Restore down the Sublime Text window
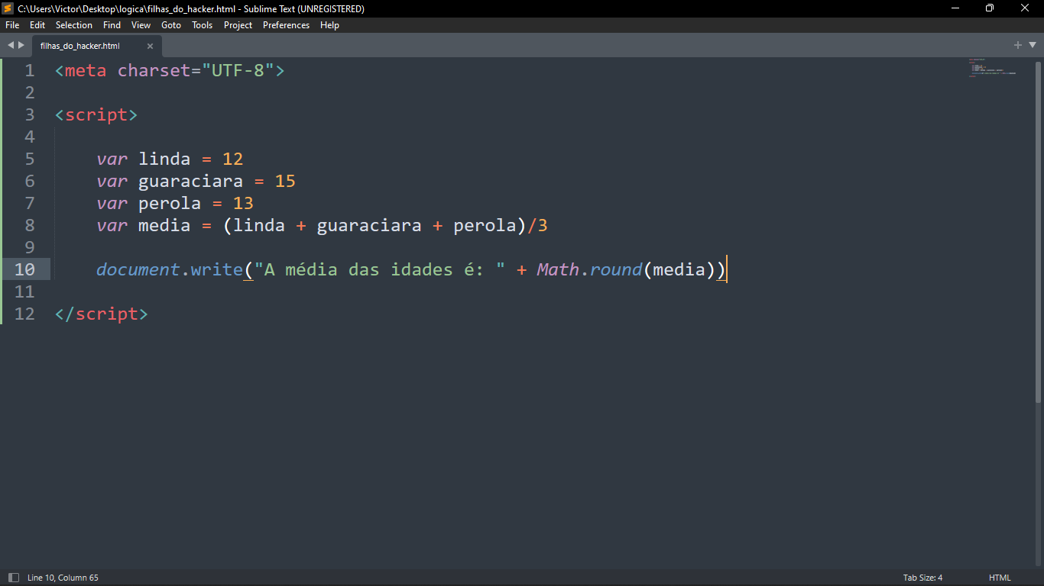 click(x=990, y=8)
